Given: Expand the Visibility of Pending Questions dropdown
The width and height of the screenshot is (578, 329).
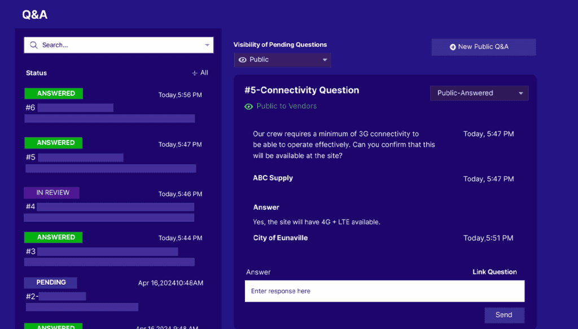Looking at the screenshot, I should click(x=325, y=60).
